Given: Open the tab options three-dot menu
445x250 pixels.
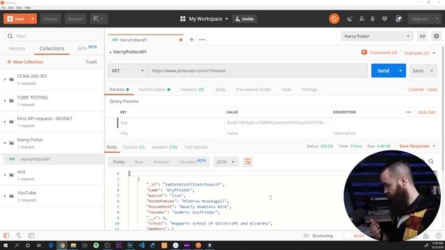Looking at the screenshot, I should 202,40.
